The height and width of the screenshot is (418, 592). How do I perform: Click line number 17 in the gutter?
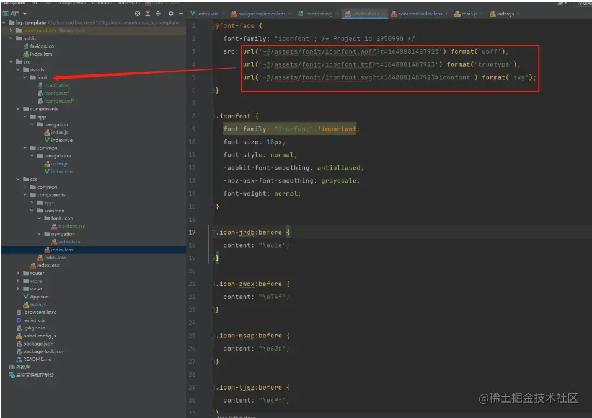[x=192, y=232]
